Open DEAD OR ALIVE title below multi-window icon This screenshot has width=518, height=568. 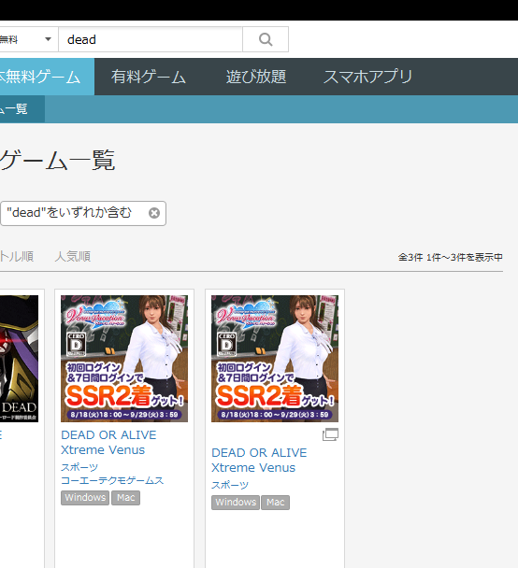259,460
